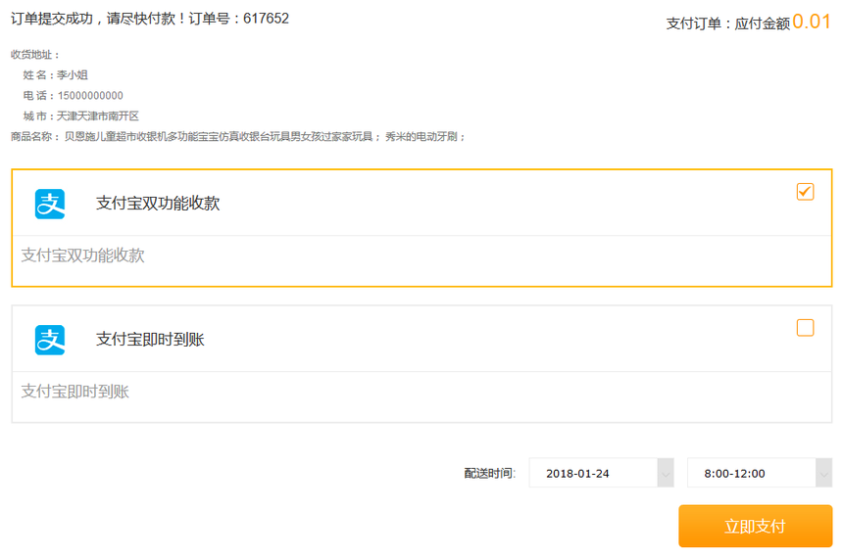Screen dimensions: 843x556
Task: Click the Alipay logo beside 支付宝双功能收款
Action: click(50, 204)
